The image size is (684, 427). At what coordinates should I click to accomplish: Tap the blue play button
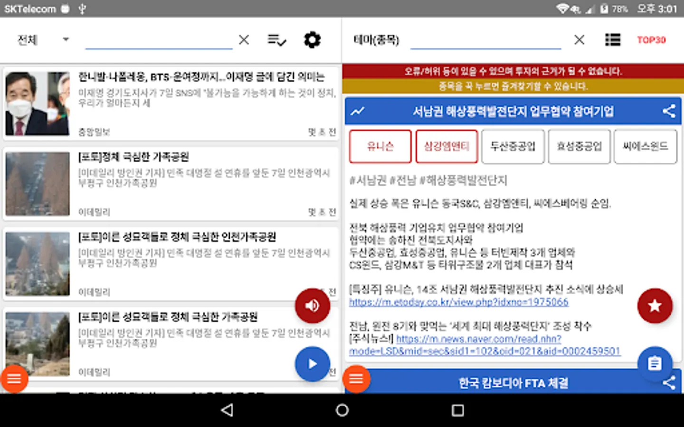coord(312,364)
